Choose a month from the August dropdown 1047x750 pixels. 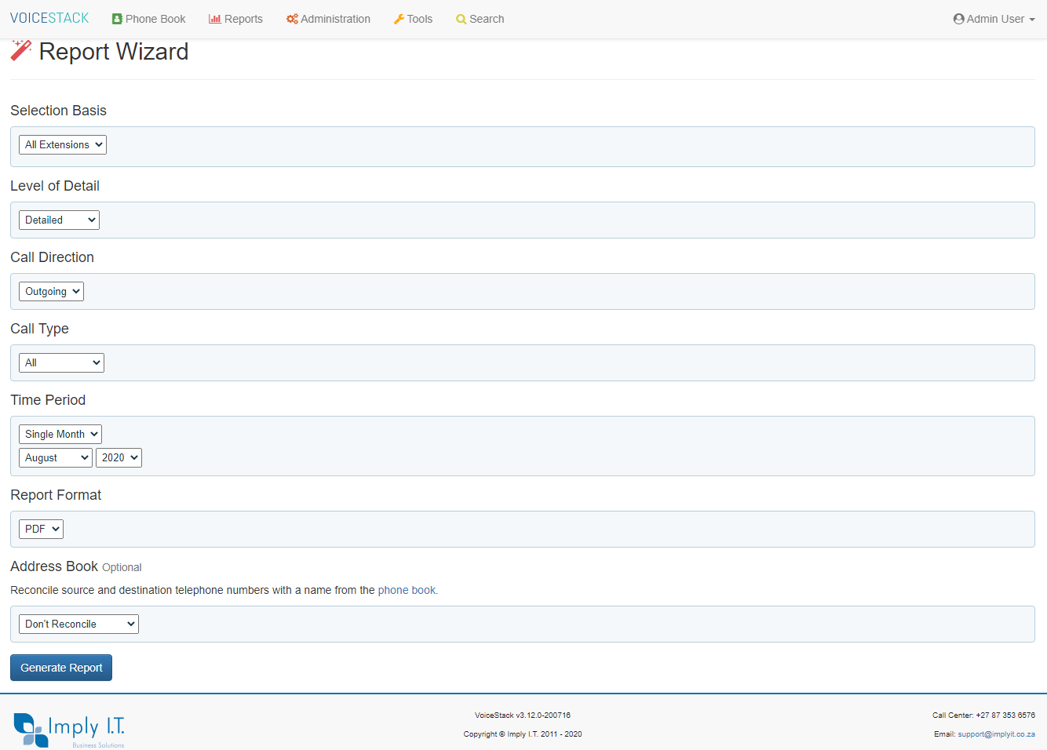(x=55, y=458)
